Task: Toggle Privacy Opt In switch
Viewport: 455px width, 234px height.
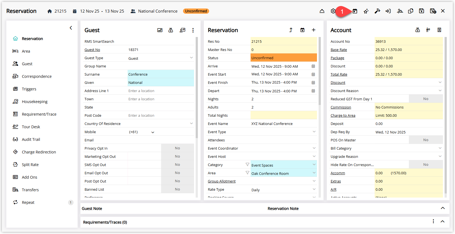Action: click(178, 148)
